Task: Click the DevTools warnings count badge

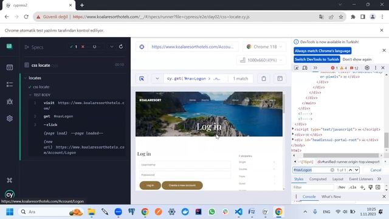Action: tap(343, 68)
